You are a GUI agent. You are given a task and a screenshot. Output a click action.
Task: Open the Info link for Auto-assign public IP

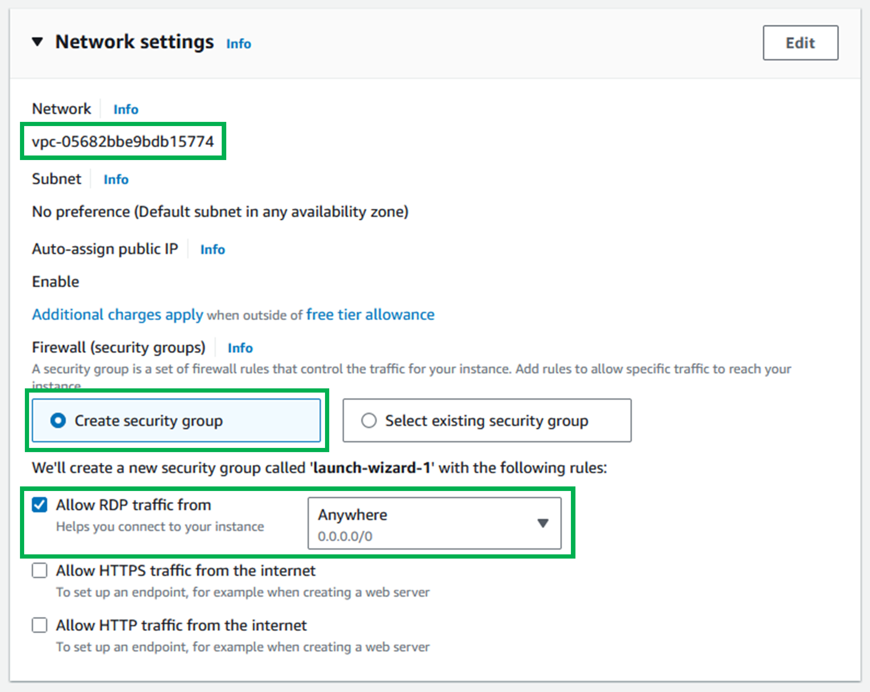coord(213,250)
